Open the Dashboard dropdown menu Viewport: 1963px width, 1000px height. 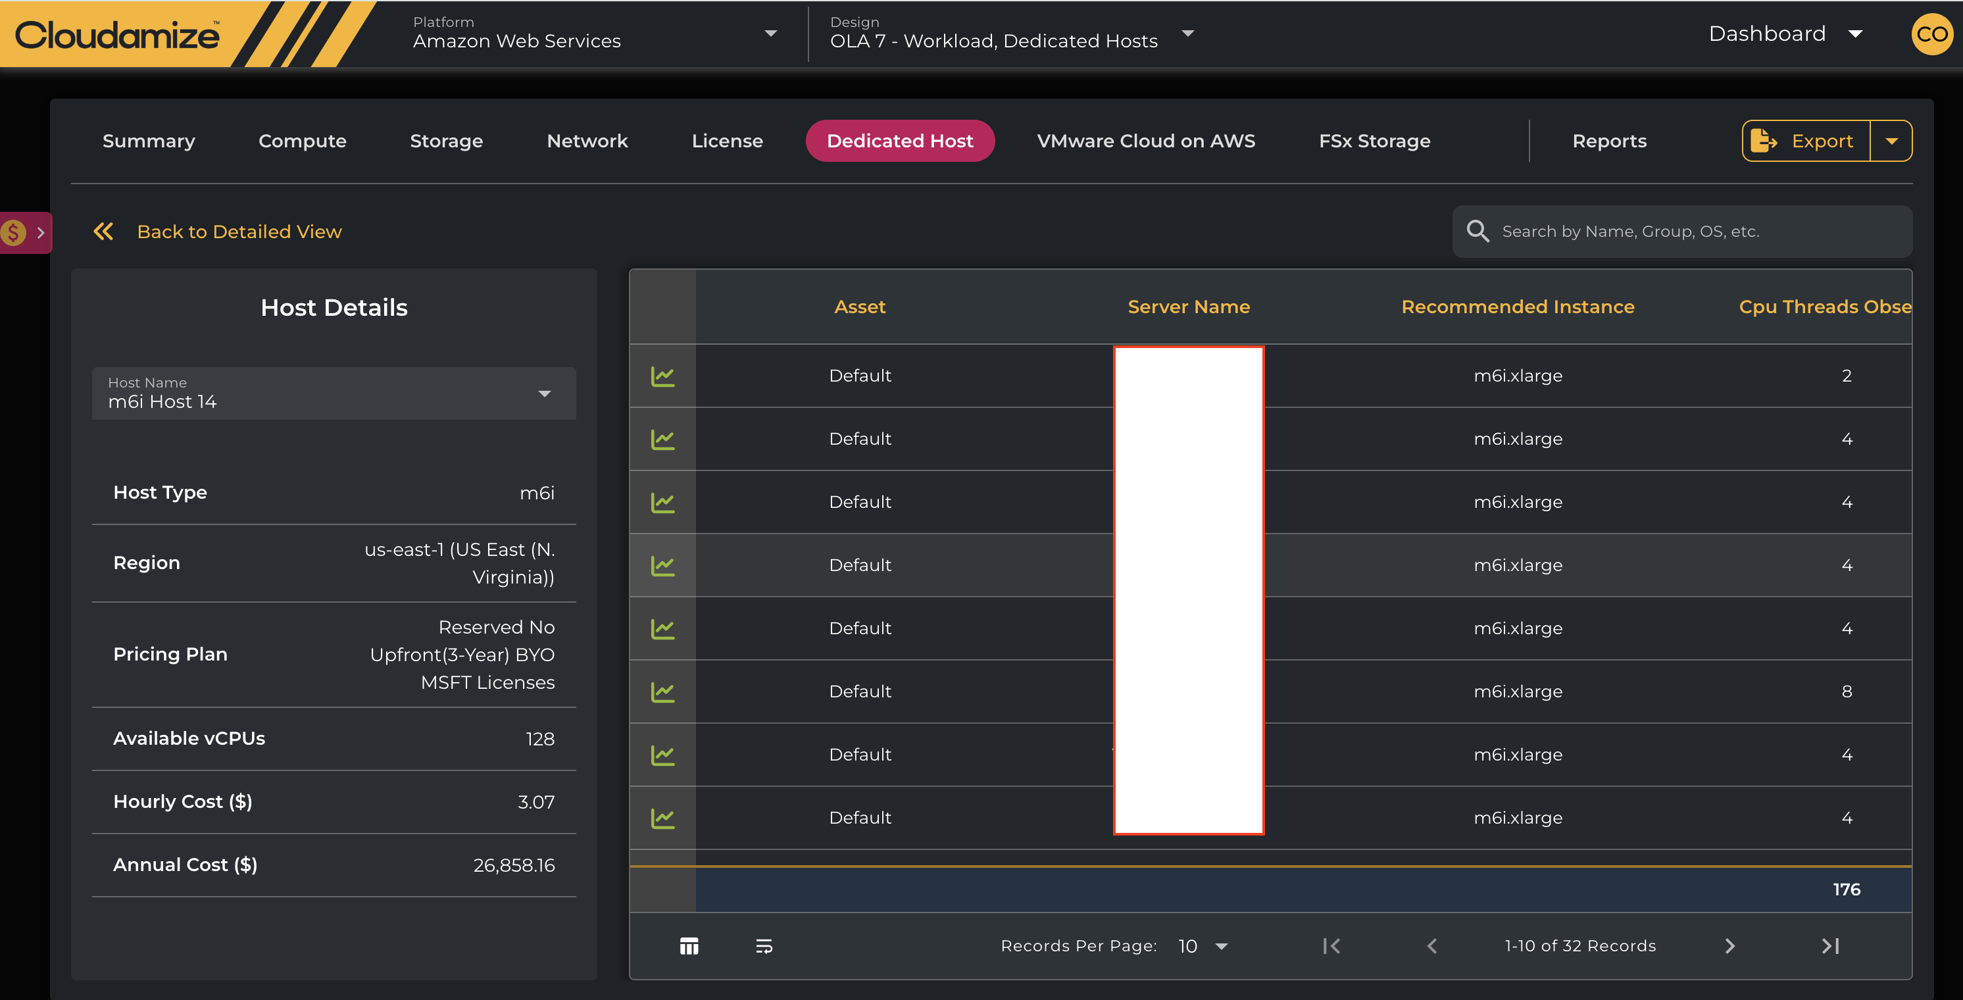[x=1785, y=34]
